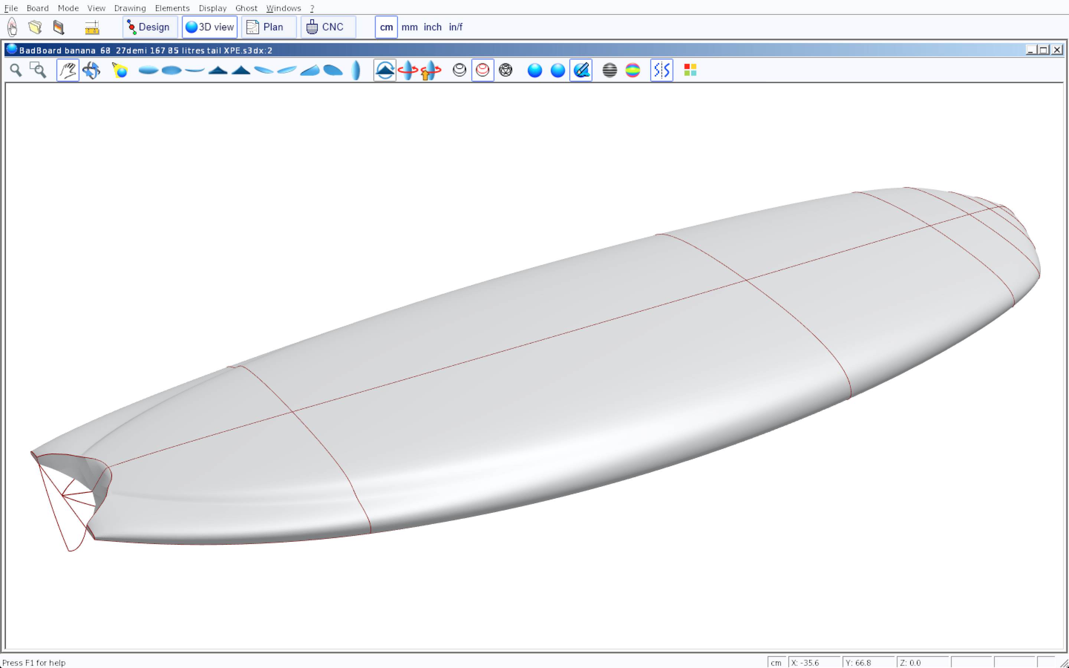Toggle the symmetry S|S display button

(661, 70)
